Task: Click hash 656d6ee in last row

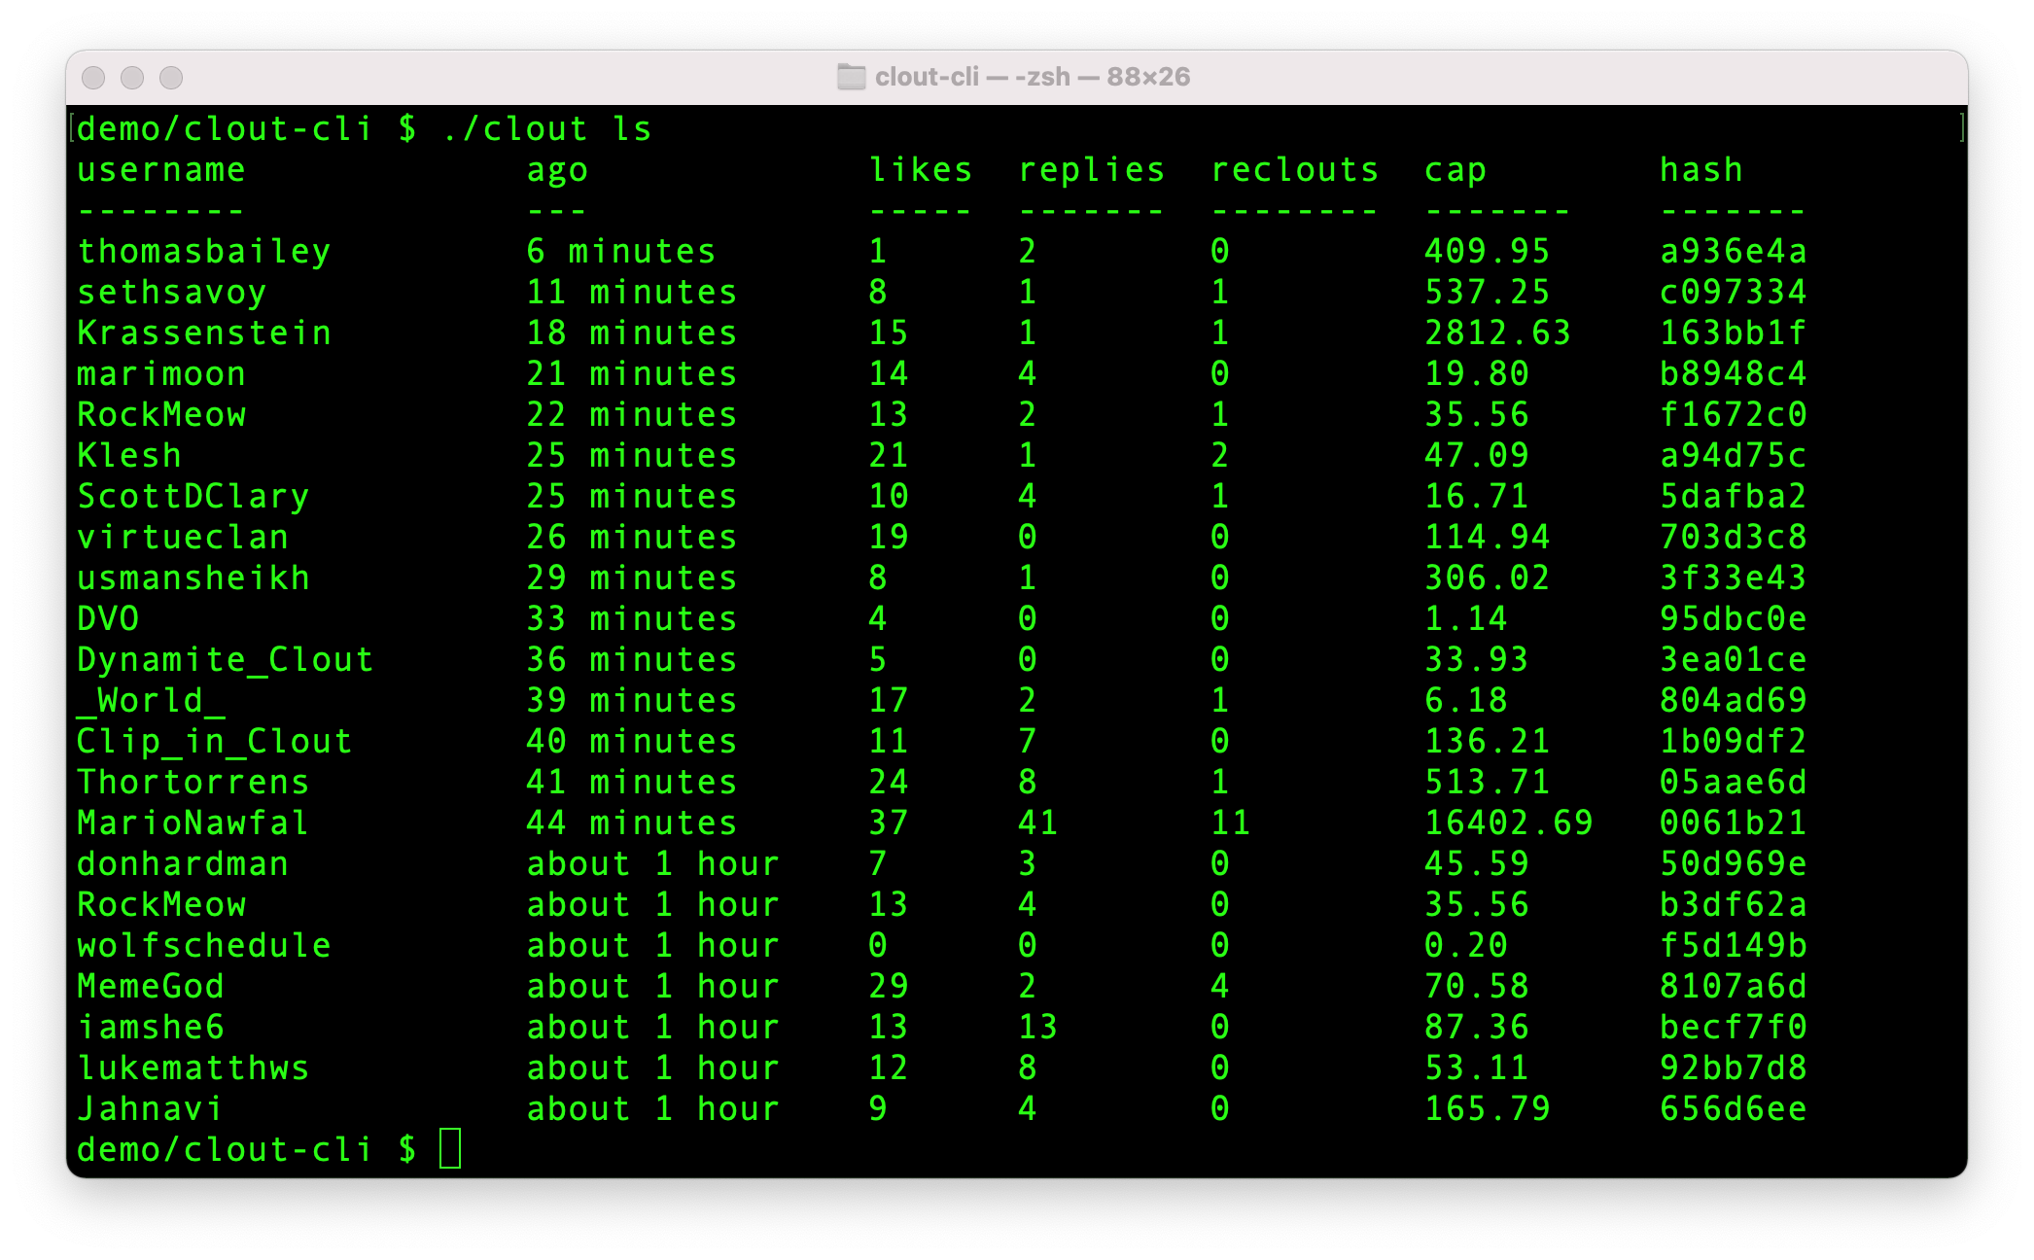Action: pos(1733,1109)
